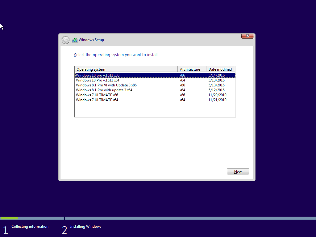Screen dimensions: 316x237
Task: Click the 5/13/2016 date for Windows 10 x64
Action: [216, 80]
